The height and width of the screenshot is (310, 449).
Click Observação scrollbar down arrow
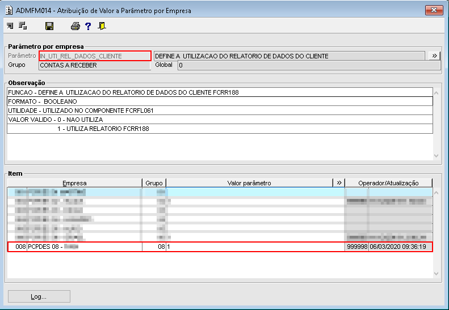pos(437,156)
